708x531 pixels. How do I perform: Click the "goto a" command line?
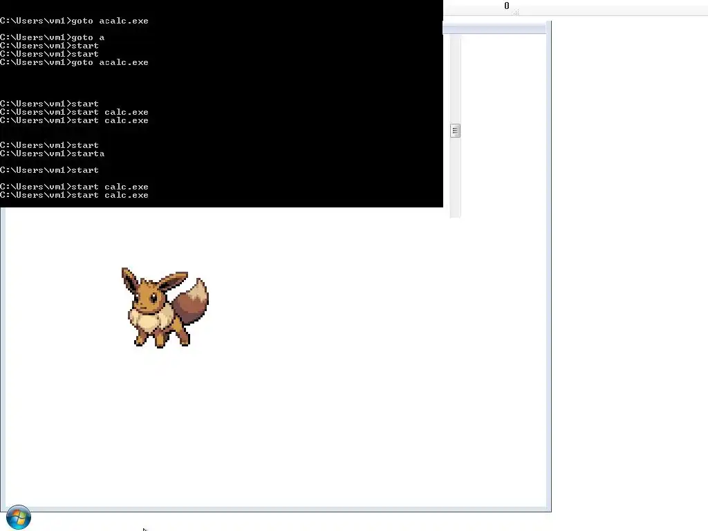tap(53, 37)
